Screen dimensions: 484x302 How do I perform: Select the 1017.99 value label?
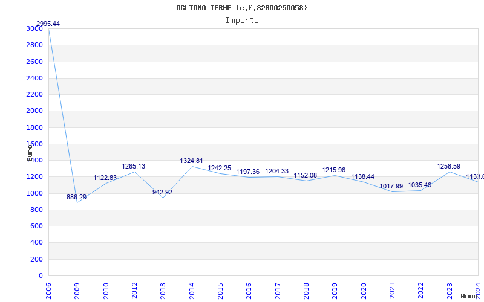[x=391, y=187]
